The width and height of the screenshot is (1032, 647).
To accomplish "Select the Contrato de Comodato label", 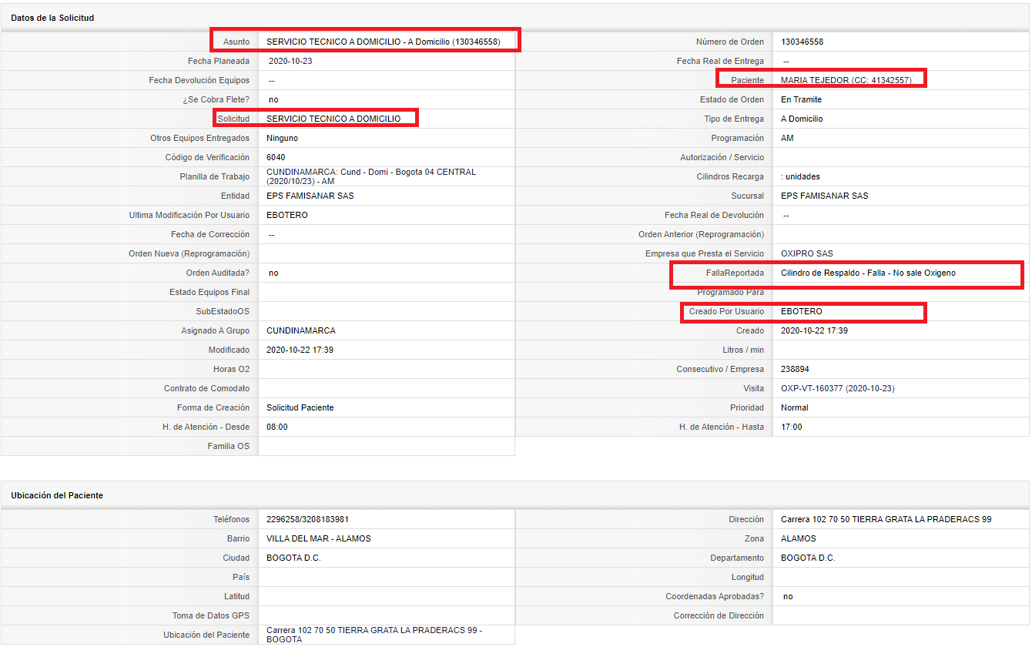I will point(206,388).
